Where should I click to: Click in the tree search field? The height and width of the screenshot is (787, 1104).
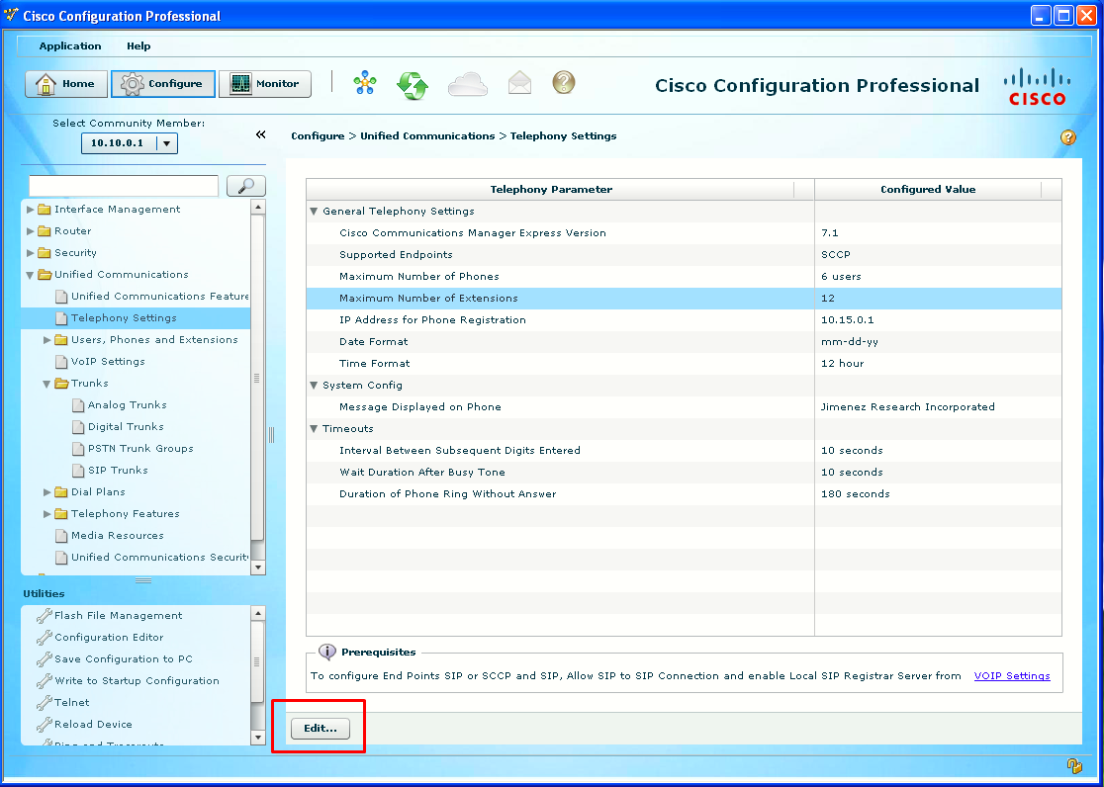pos(124,186)
